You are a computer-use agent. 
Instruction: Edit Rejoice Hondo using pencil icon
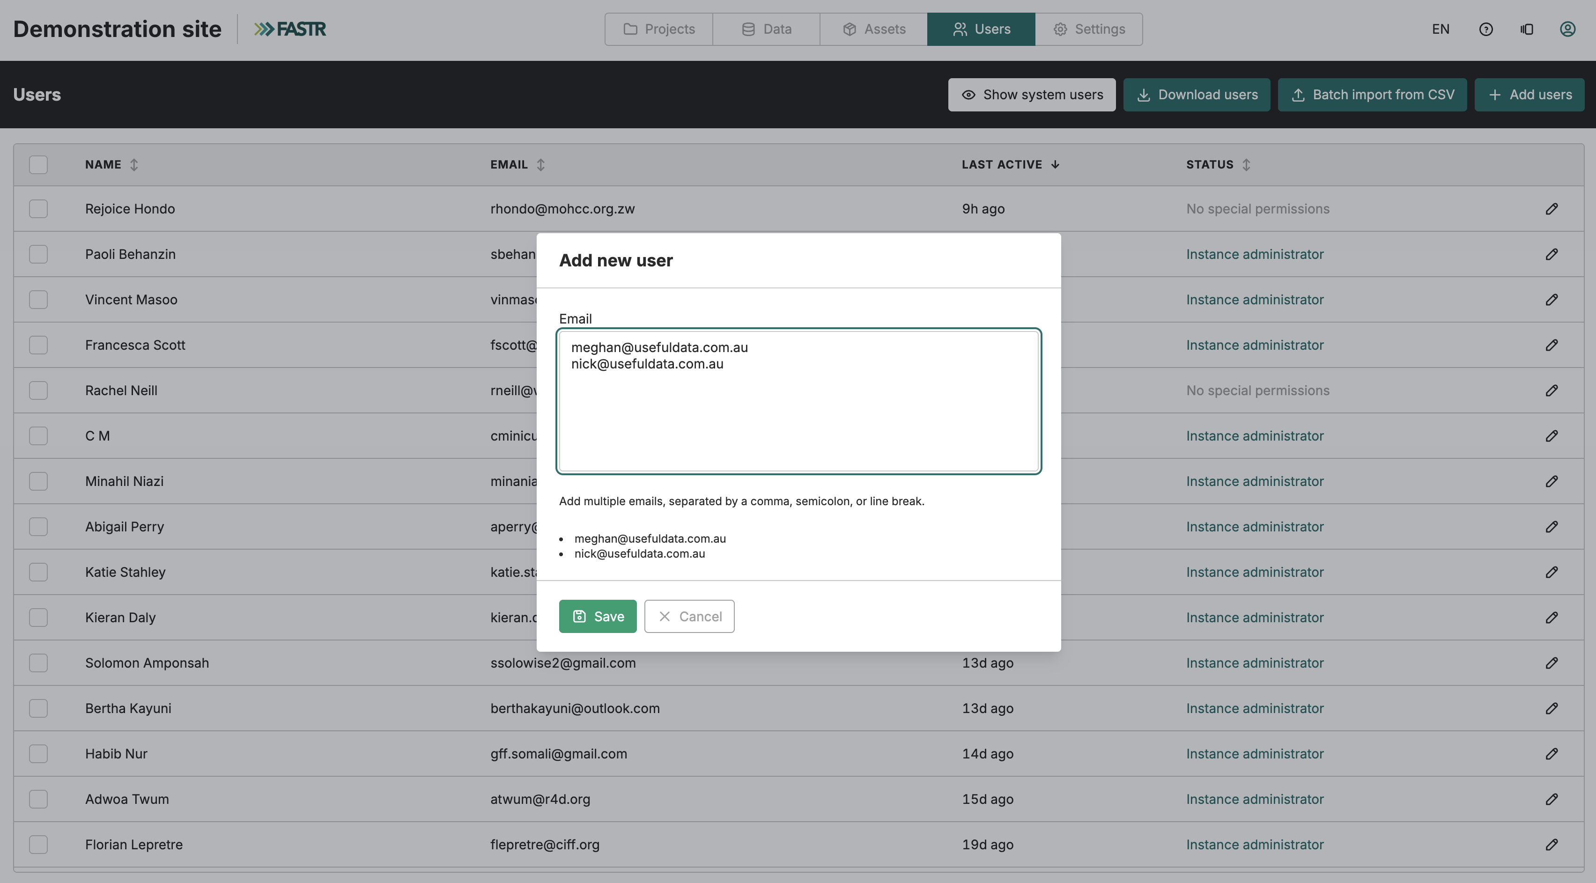click(x=1552, y=209)
